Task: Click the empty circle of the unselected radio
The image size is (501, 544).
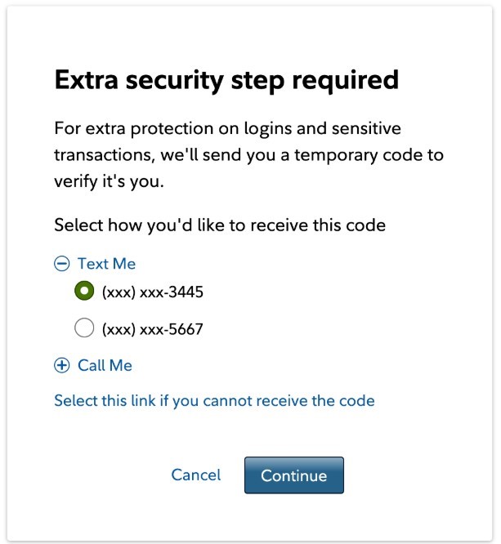Action: [x=84, y=329]
